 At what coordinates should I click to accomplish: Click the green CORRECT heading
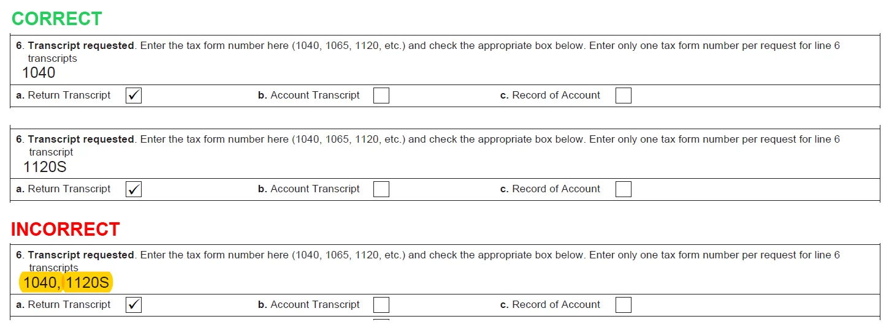(56, 19)
